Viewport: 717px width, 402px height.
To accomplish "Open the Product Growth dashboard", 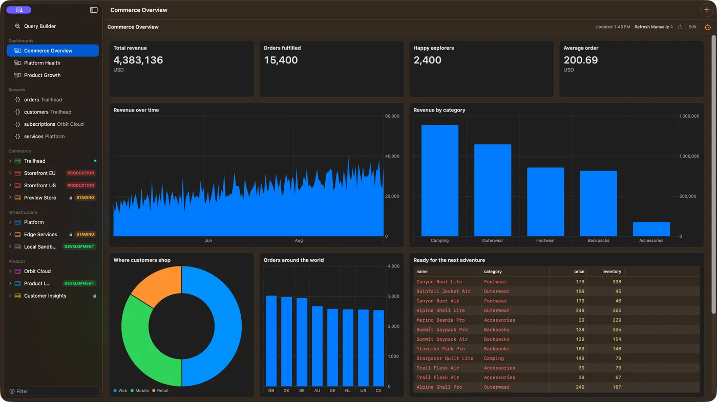I will click(53, 75).
